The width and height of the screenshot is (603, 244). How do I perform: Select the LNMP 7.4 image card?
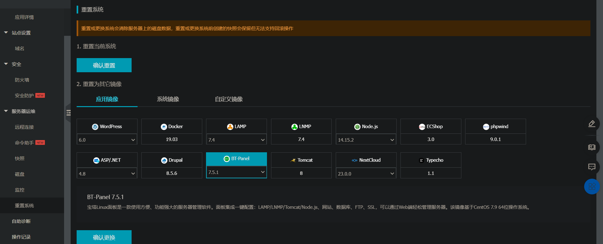301,132
